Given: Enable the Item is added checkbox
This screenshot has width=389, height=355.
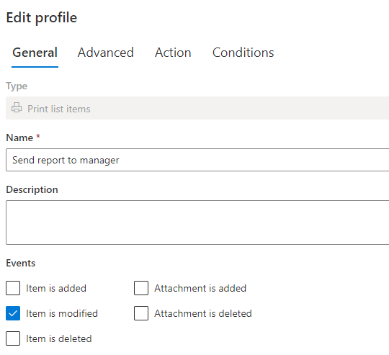Looking at the screenshot, I should (13, 288).
